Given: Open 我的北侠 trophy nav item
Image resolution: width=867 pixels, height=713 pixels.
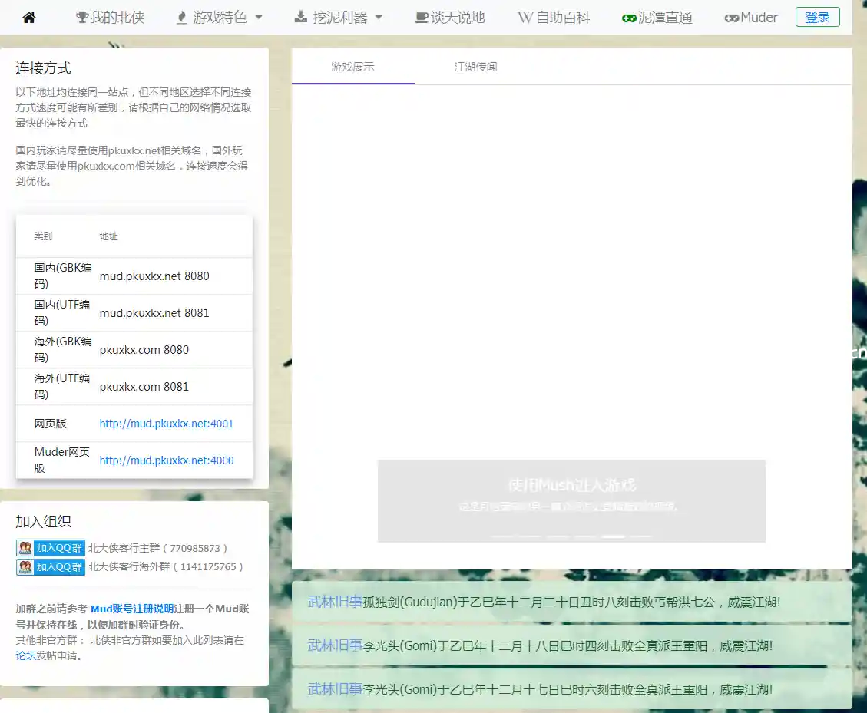Looking at the screenshot, I should point(110,18).
